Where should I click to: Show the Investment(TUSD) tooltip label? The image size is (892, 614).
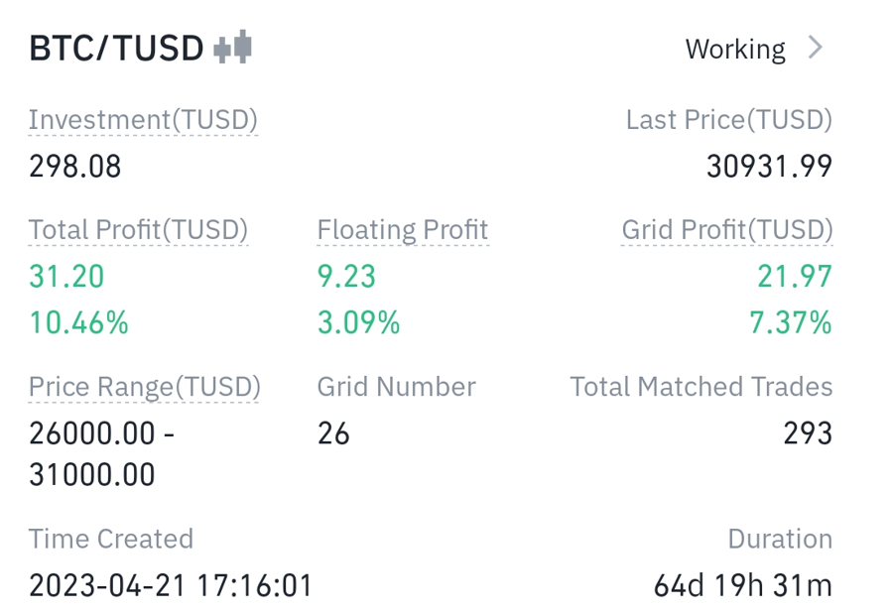pos(143,120)
